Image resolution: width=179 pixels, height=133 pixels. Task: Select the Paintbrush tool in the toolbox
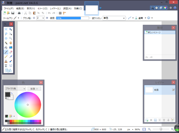click(6, 52)
